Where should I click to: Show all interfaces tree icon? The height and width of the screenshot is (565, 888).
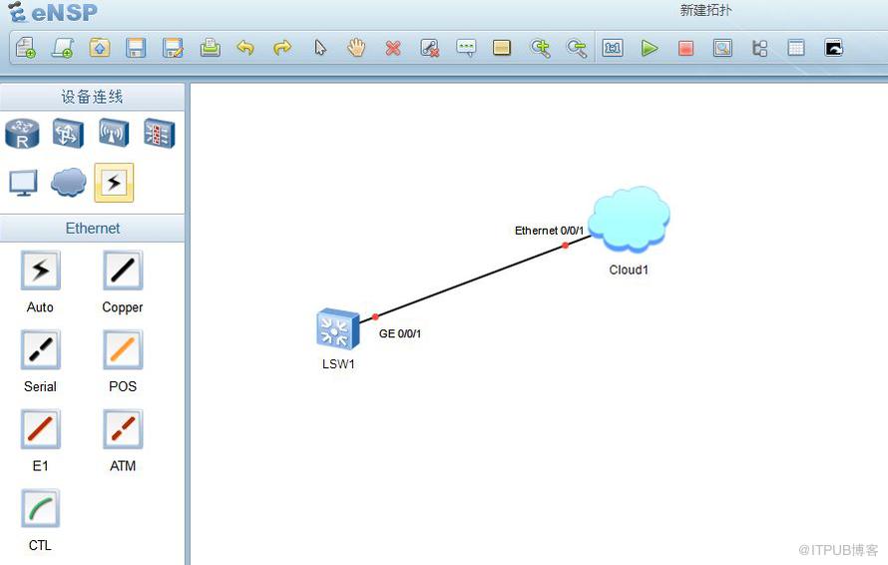tap(759, 48)
